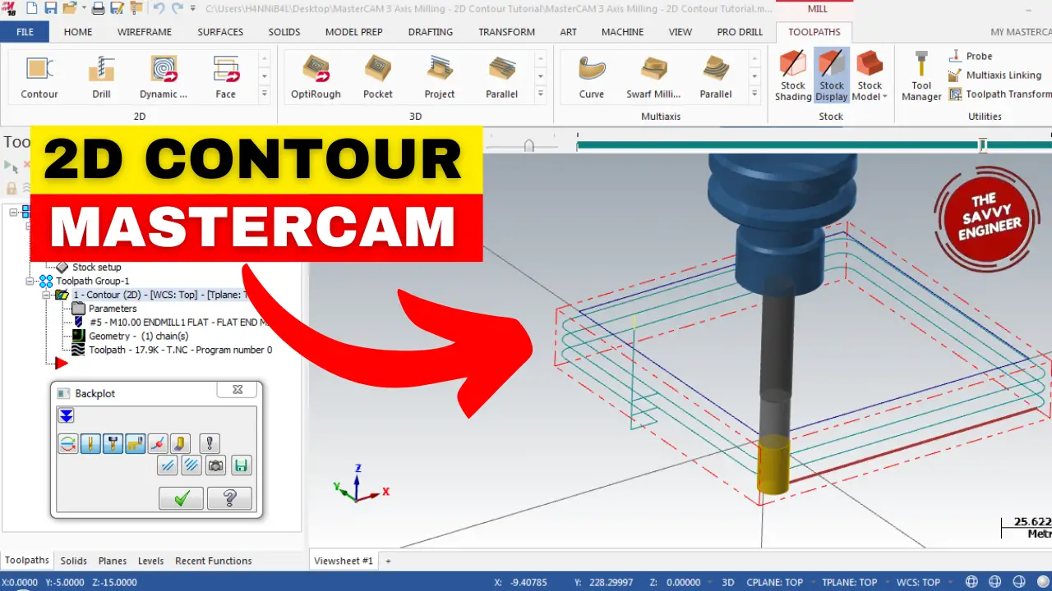Open Toolpath Transform utility

999,94
